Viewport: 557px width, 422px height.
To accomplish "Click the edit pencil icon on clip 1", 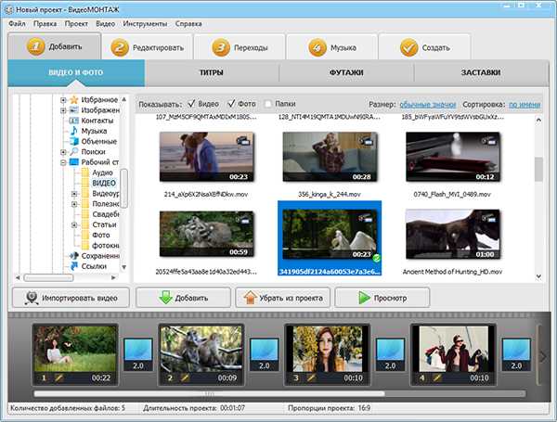I will click(59, 378).
